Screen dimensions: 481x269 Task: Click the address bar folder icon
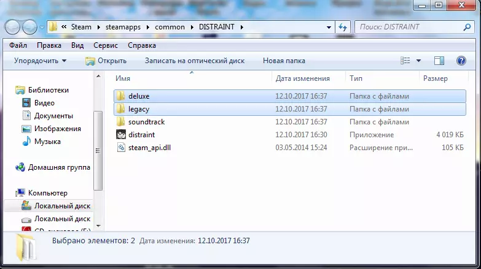click(x=53, y=26)
